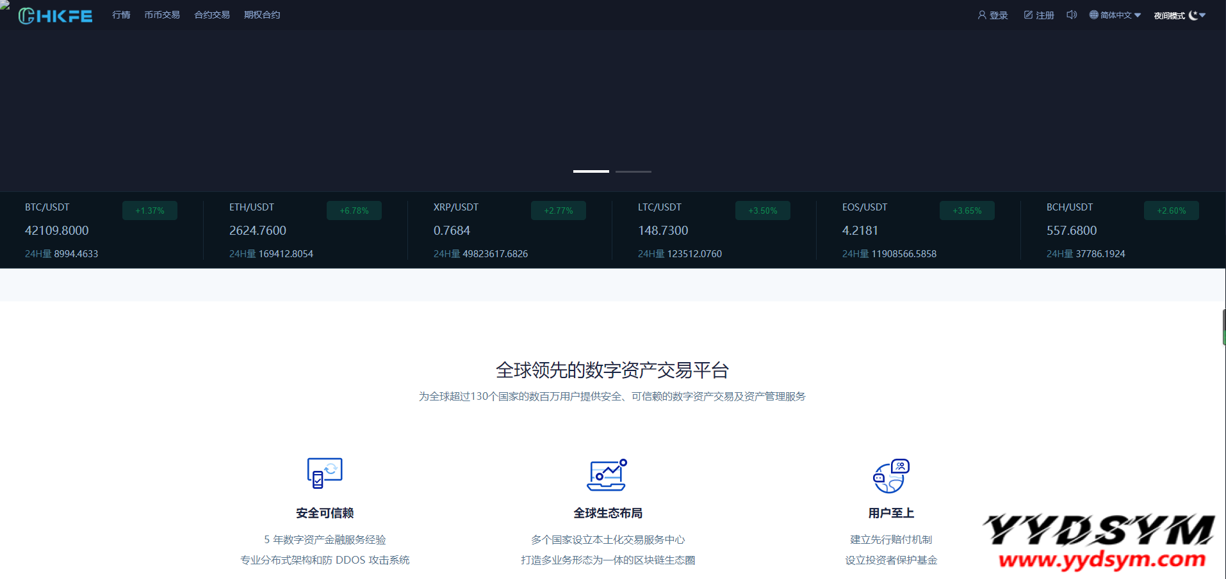Click the edit icon beside 注册
1226x579 pixels.
[x=1028, y=15]
